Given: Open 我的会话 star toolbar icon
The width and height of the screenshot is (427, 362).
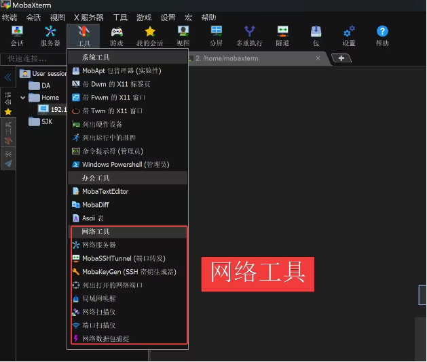Looking at the screenshot, I should pos(149,35).
